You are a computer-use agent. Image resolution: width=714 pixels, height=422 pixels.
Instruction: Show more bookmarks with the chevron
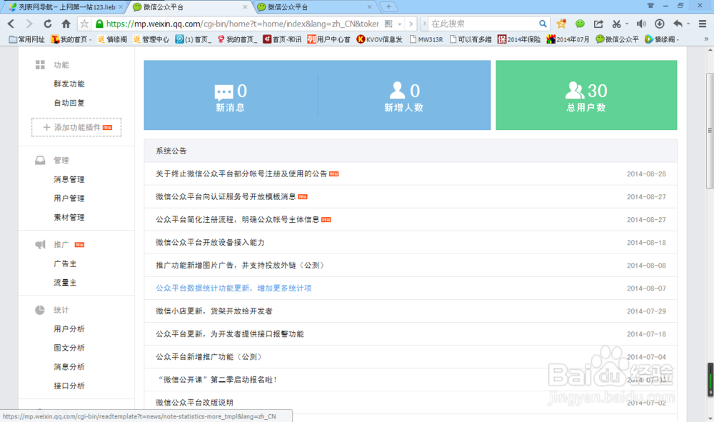point(706,39)
